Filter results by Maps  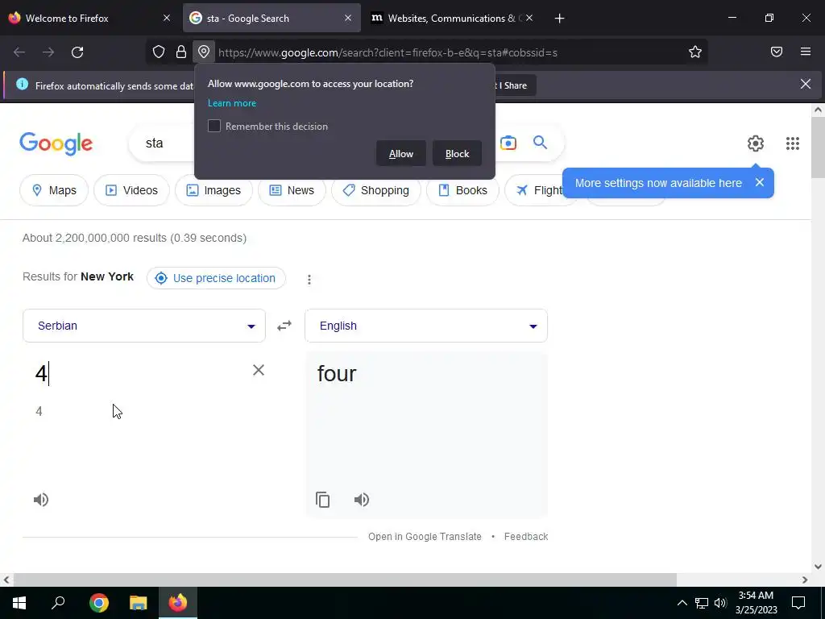(54, 190)
